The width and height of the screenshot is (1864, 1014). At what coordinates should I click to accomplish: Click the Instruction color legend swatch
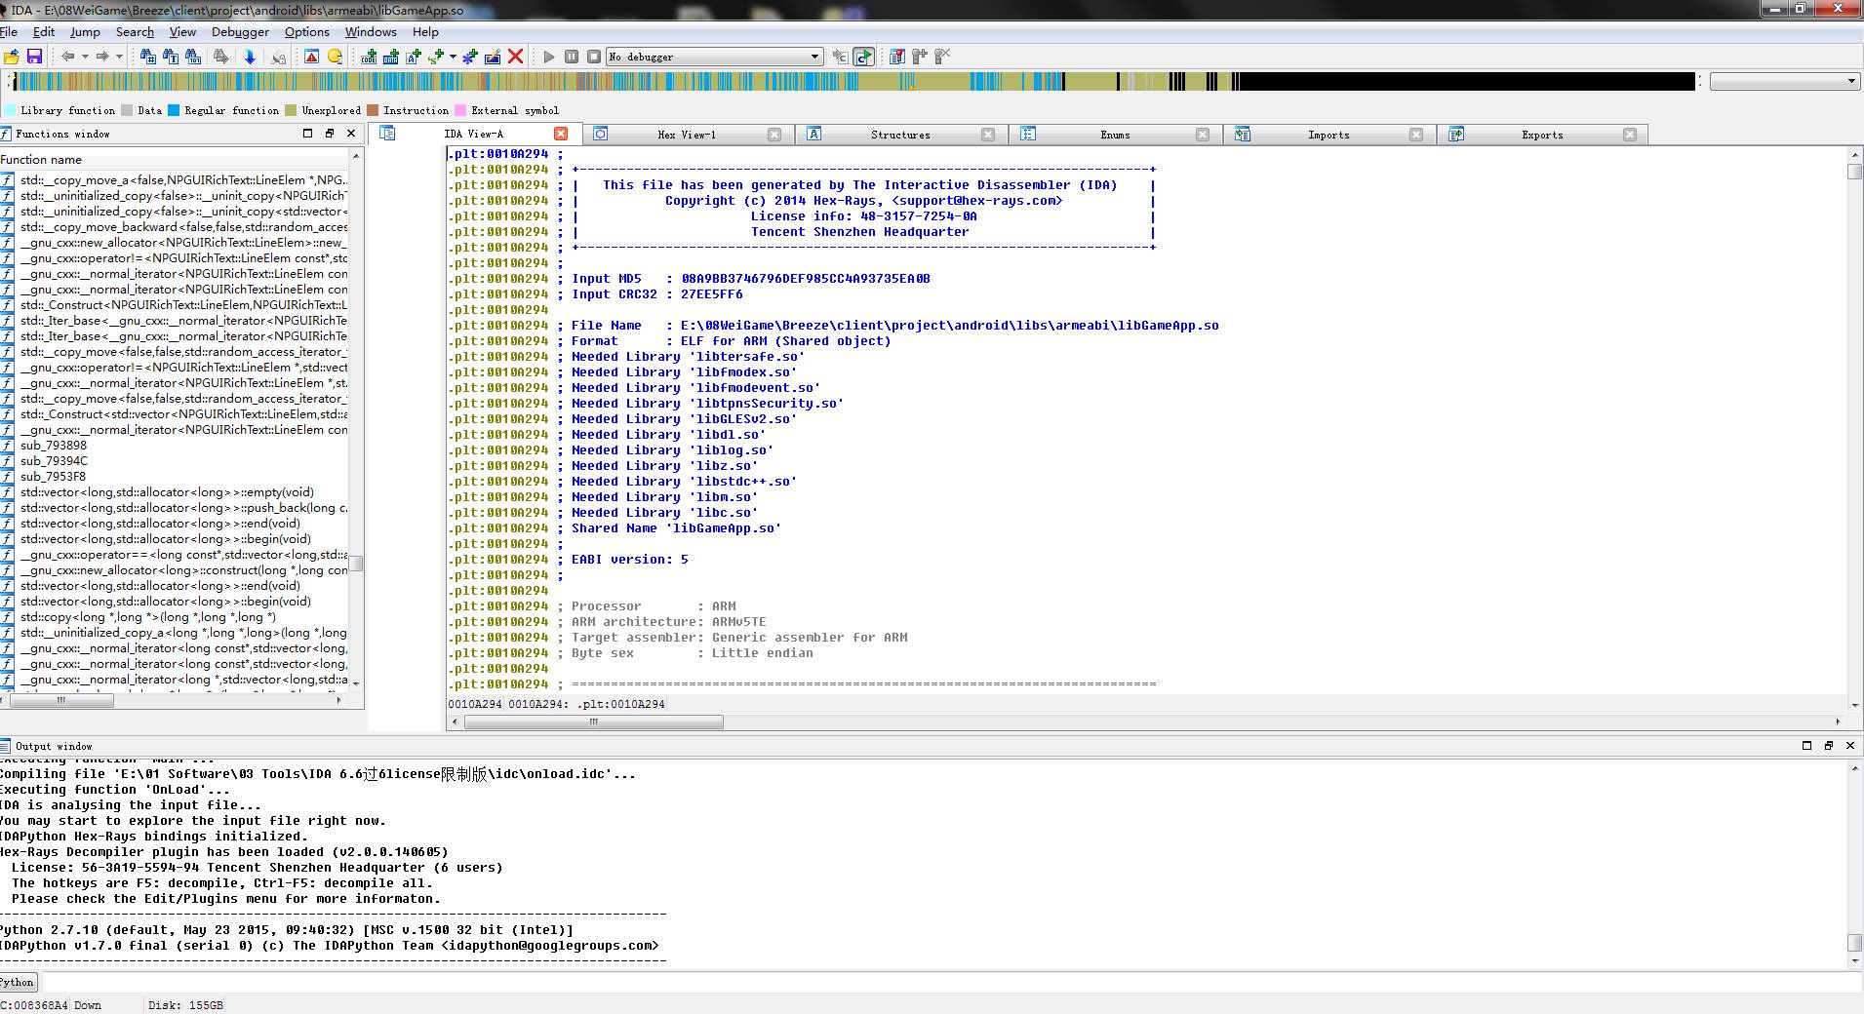[x=373, y=110]
